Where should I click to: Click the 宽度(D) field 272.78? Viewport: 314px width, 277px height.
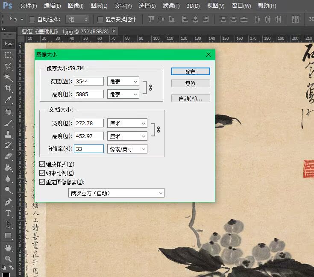point(89,123)
